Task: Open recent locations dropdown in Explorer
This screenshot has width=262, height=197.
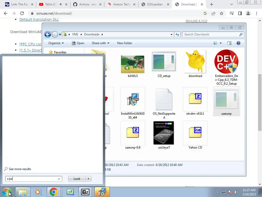Action: click(x=60, y=35)
